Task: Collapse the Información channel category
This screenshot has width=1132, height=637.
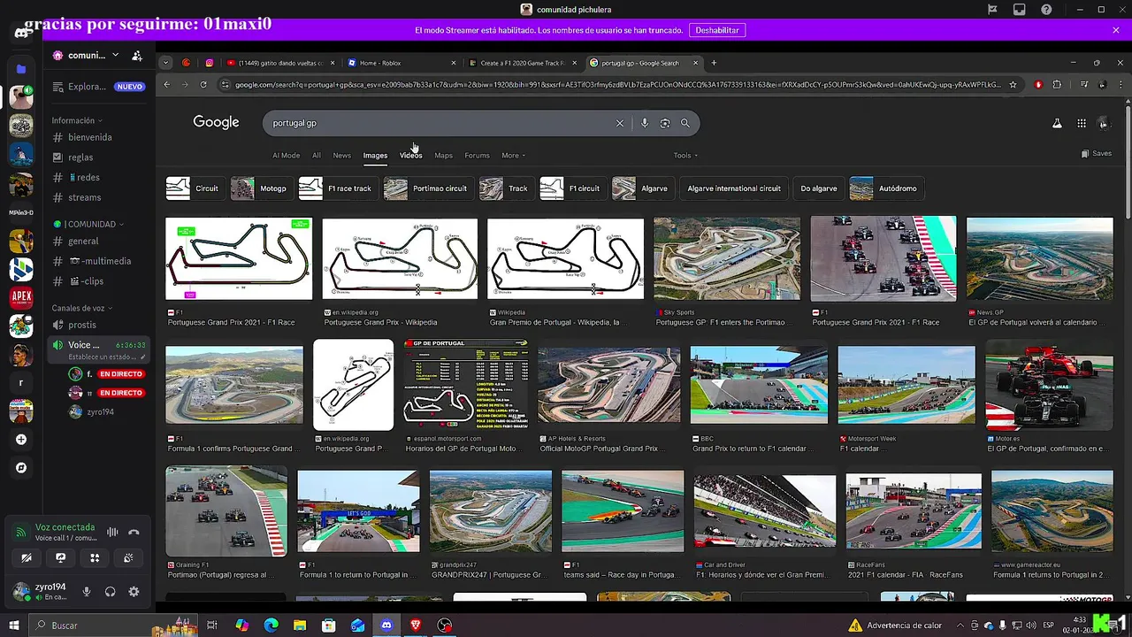Action: [x=76, y=120]
